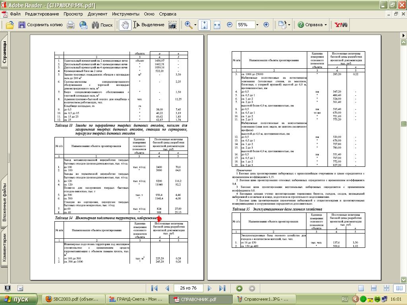The image size is (407, 305).
Task: Switch to single page layout
Action: [x=361, y=288]
